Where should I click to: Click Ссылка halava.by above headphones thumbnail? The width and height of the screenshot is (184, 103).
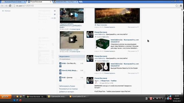click(x=103, y=61)
